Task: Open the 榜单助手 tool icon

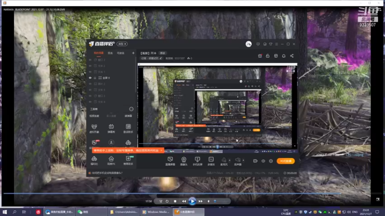Action: coord(128,160)
